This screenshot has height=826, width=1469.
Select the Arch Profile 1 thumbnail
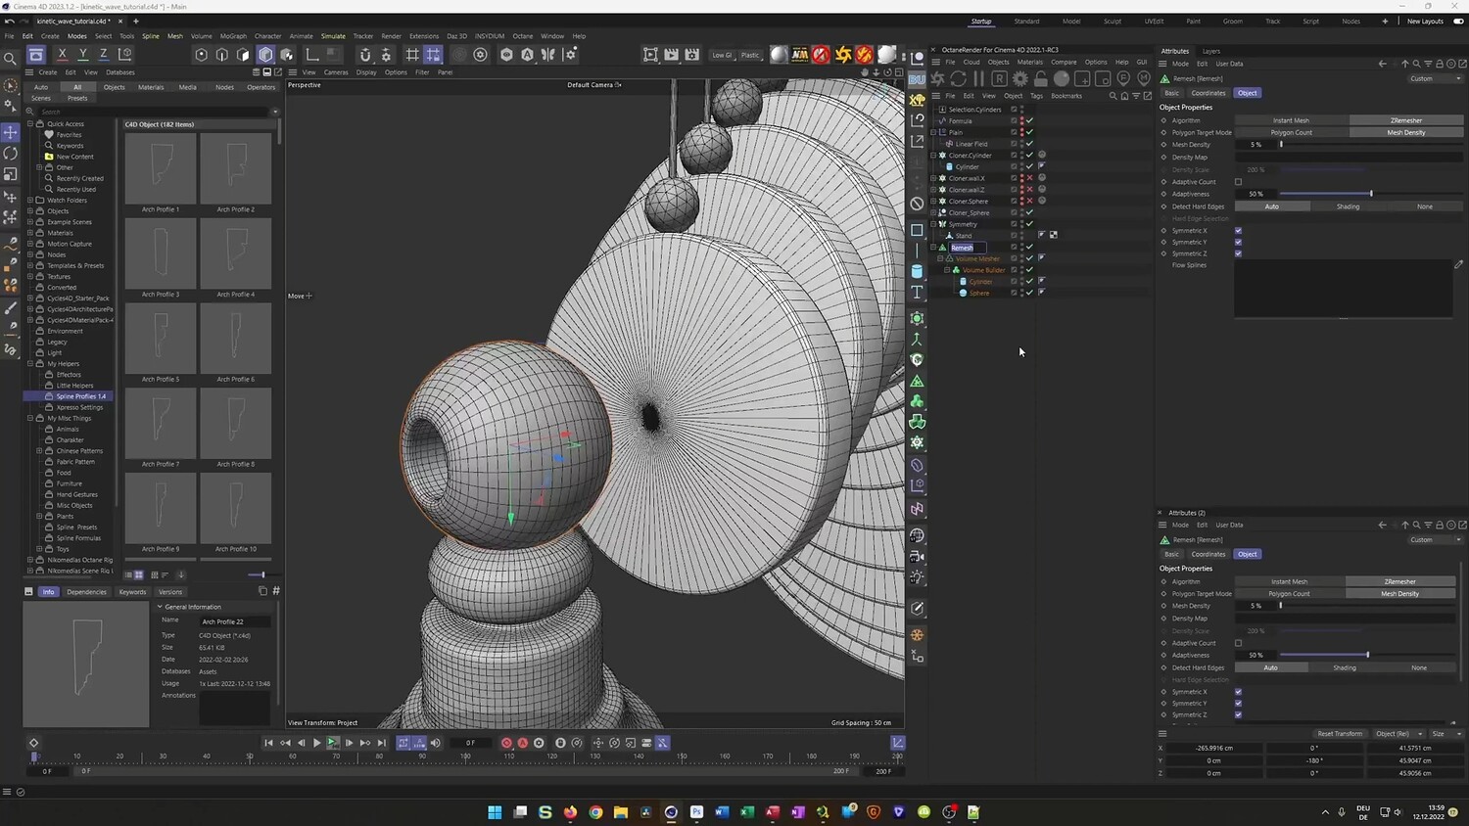pos(161,168)
